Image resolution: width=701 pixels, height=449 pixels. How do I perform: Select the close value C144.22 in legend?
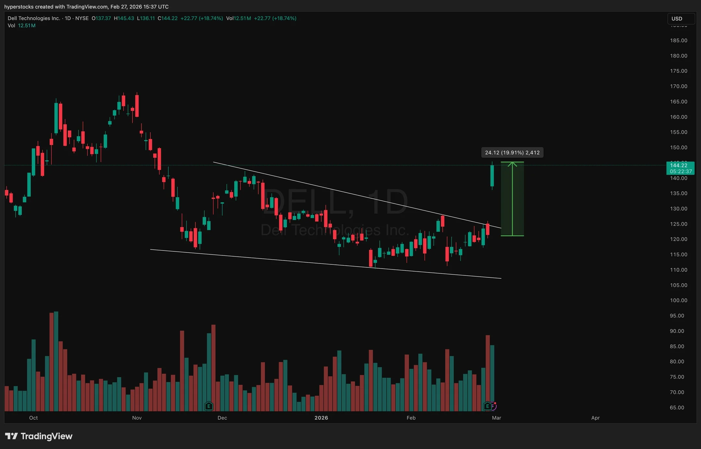tap(168, 18)
